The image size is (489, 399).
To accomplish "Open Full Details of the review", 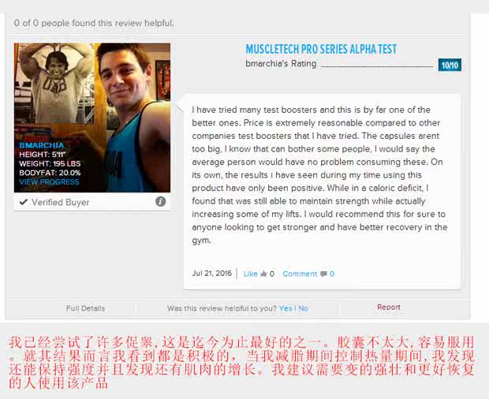I will tap(85, 308).
